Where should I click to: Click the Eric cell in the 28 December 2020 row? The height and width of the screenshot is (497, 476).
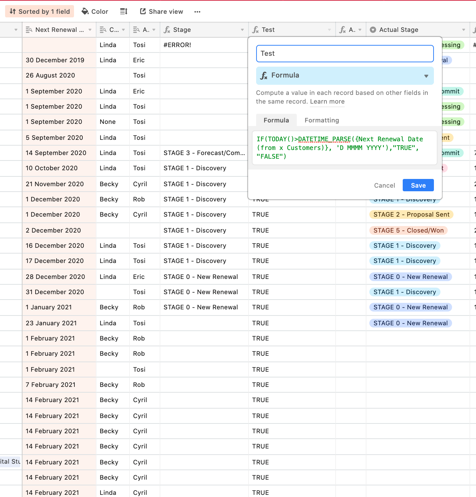pos(144,277)
